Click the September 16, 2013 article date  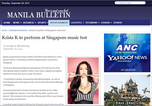click(x=13, y=49)
